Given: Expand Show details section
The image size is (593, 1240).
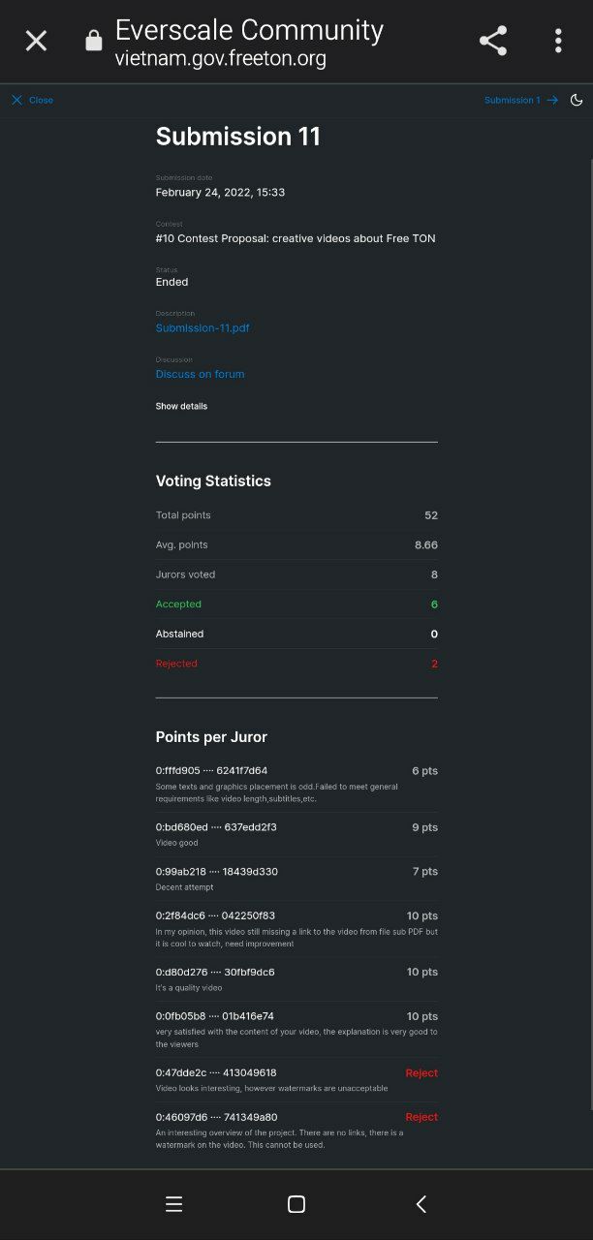Looking at the screenshot, I should [181, 406].
